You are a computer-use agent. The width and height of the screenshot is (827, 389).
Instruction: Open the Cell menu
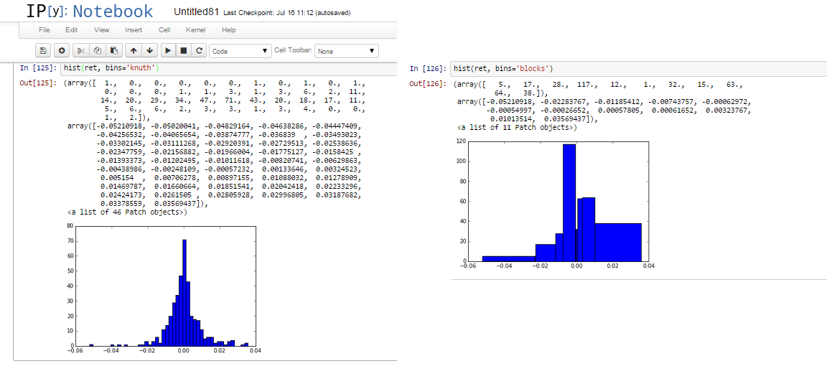coord(164,30)
